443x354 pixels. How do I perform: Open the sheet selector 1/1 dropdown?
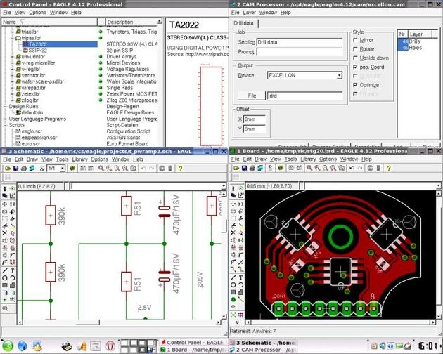(61, 169)
